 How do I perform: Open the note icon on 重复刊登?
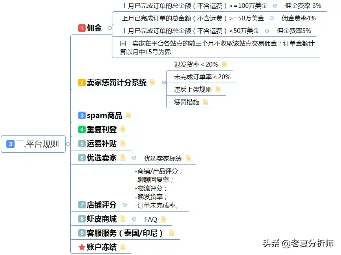tap(123, 128)
